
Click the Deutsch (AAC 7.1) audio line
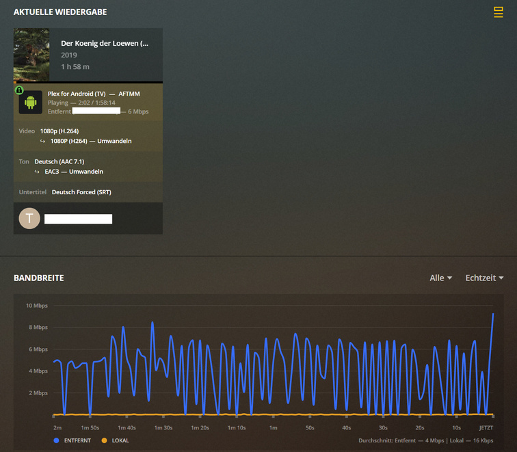tap(59, 161)
